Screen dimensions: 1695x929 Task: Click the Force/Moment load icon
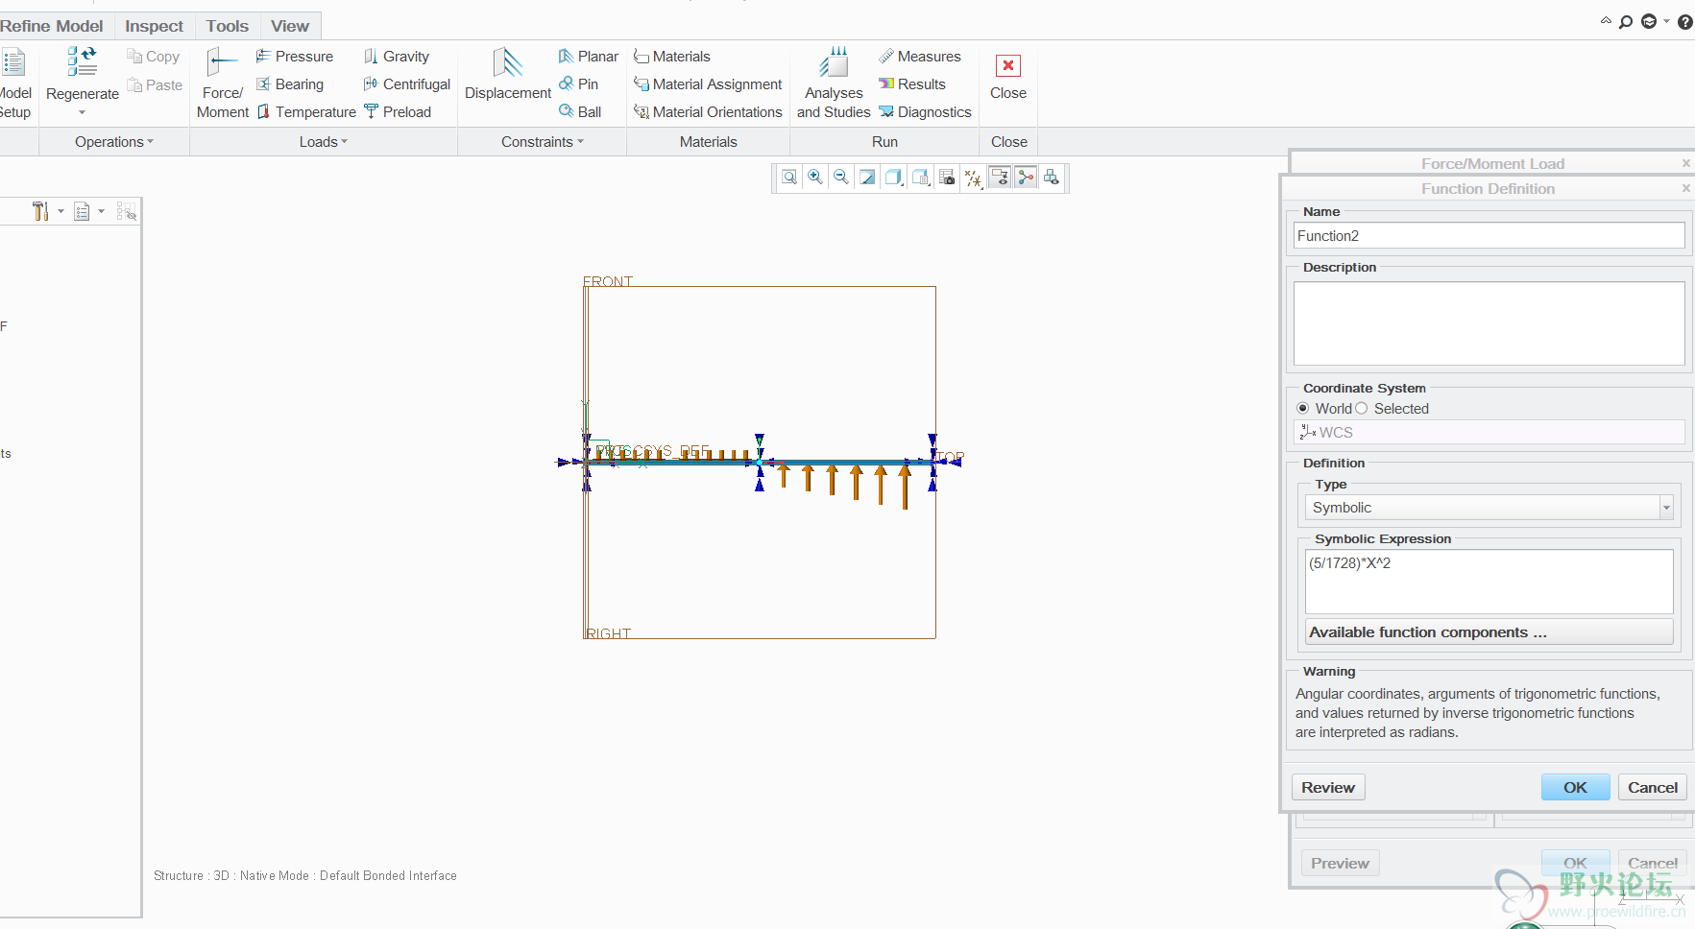click(222, 84)
